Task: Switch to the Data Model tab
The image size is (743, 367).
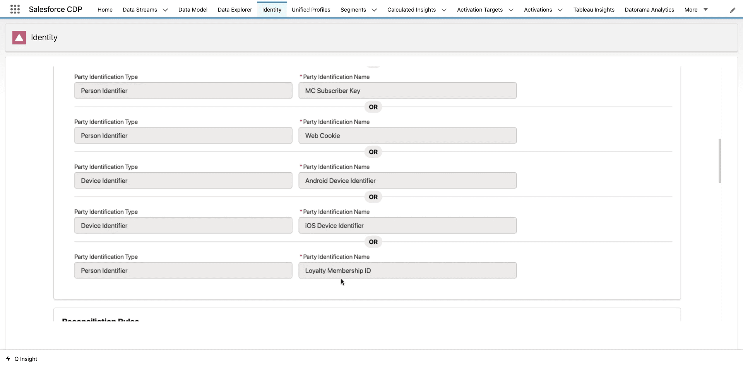Action: click(193, 10)
